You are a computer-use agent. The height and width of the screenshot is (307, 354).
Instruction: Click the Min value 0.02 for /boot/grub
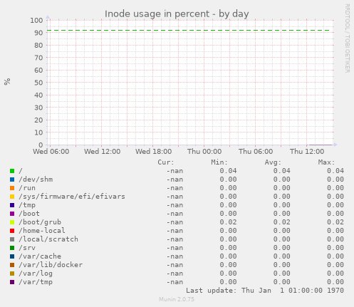(228, 222)
